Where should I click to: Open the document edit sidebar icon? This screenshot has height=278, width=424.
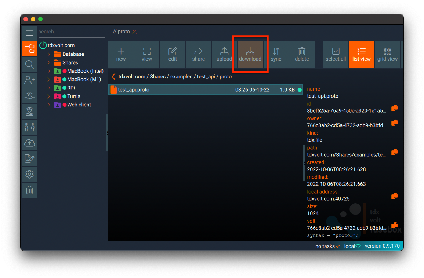(x=29, y=158)
